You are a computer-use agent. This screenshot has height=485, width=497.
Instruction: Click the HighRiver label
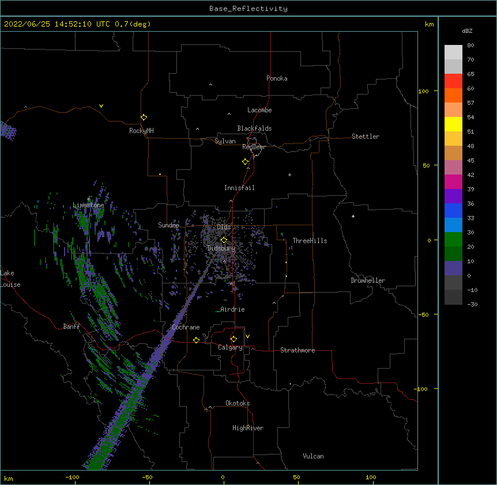tap(248, 428)
